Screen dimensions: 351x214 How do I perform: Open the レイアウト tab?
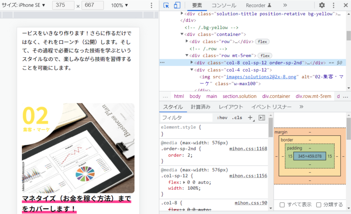point(231,107)
